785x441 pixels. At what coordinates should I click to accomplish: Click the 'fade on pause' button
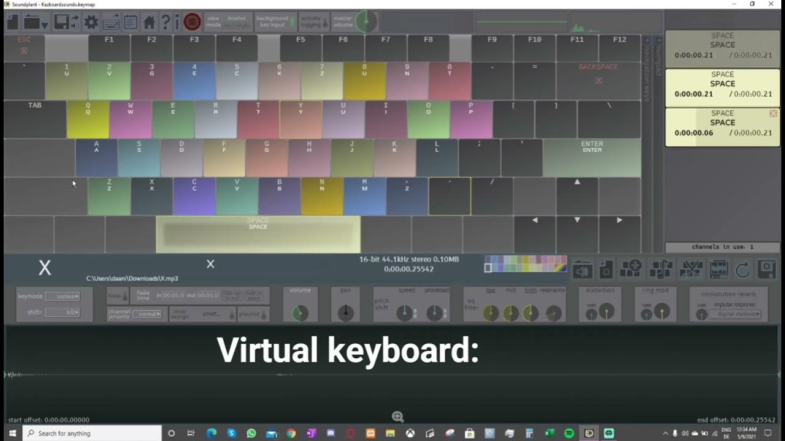[x=255, y=295]
